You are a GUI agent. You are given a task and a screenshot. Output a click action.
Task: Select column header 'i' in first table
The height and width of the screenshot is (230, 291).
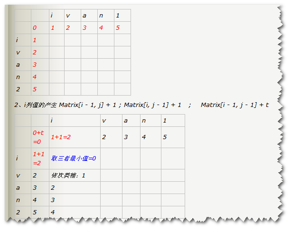52,15
